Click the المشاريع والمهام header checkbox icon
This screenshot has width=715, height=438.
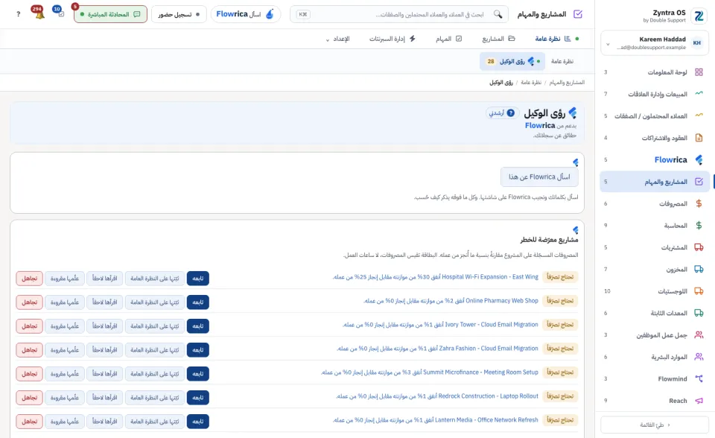pyautogui.click(x=578, y=14)
